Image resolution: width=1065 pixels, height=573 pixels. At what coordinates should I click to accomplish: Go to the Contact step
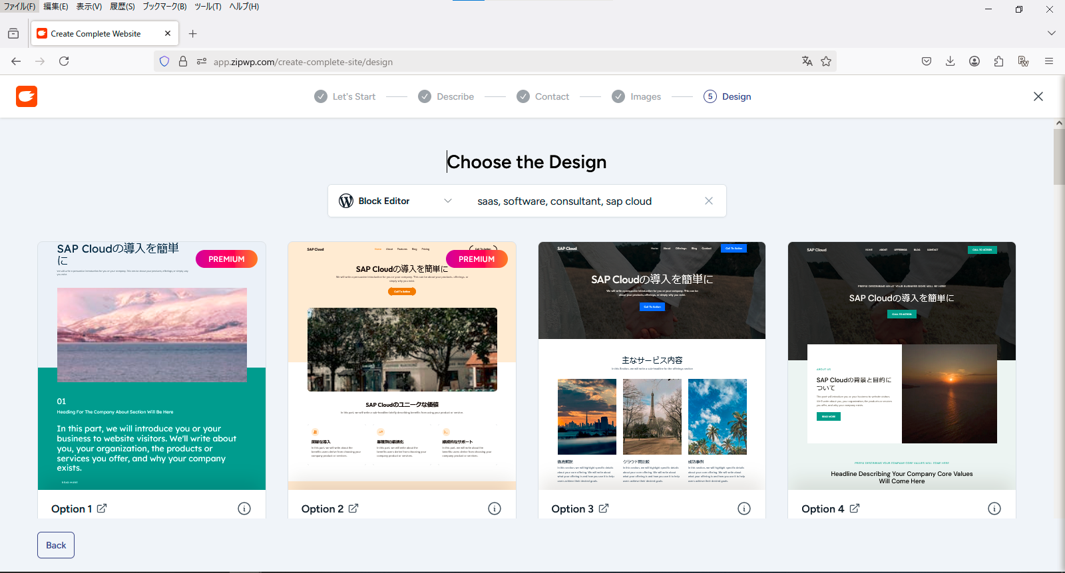[543, 96]
